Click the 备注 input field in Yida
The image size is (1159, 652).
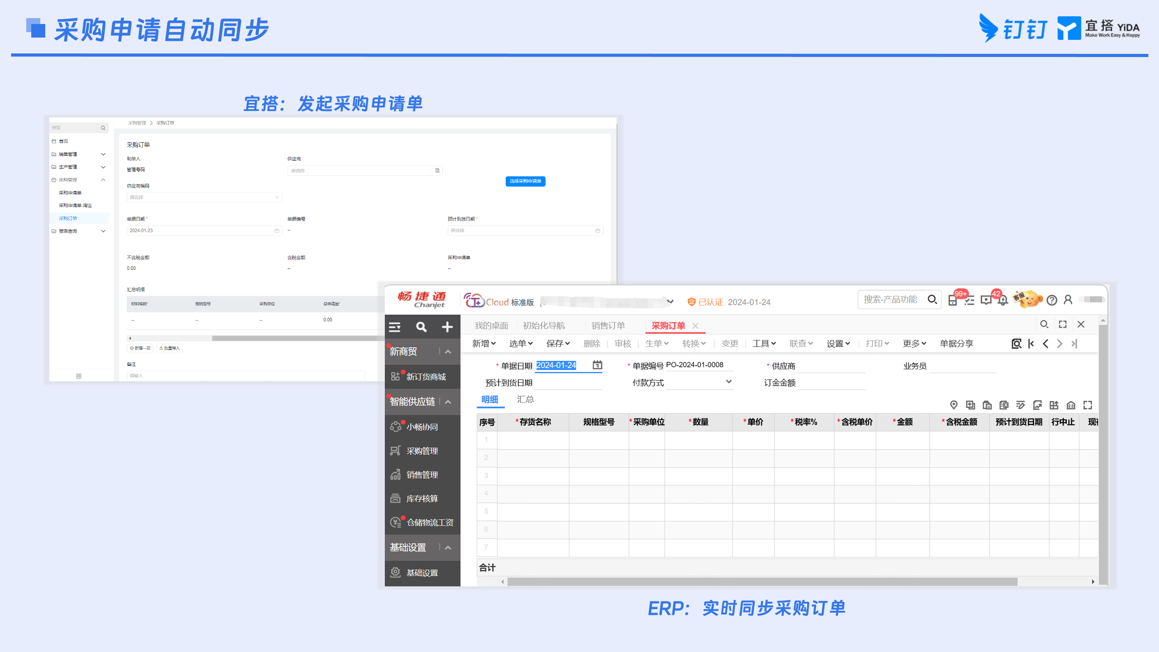pyautogui.click(x=245, y=376)
